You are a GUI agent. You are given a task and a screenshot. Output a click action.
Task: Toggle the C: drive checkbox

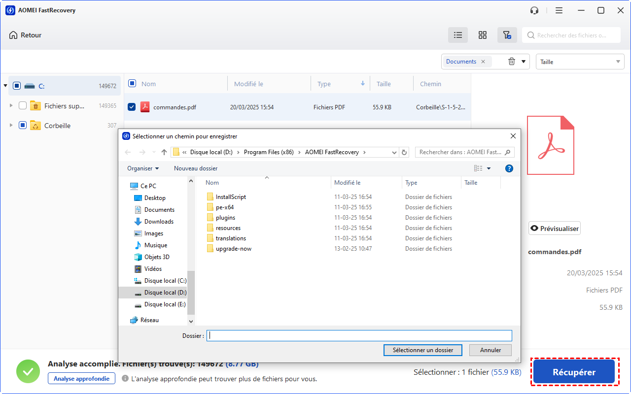17,86
